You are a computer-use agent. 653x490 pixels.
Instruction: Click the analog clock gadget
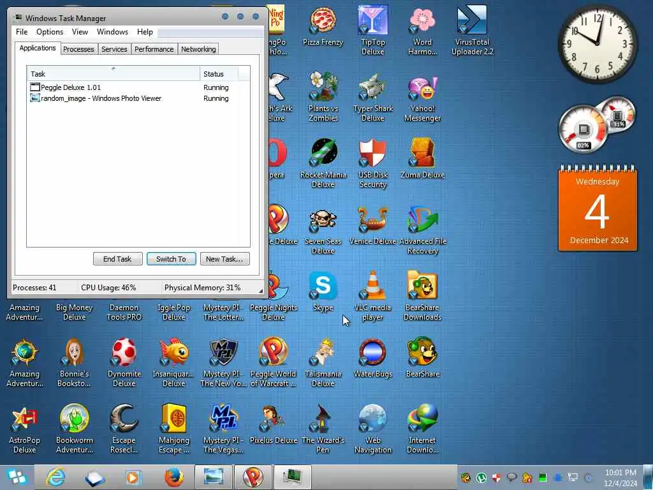598,43
